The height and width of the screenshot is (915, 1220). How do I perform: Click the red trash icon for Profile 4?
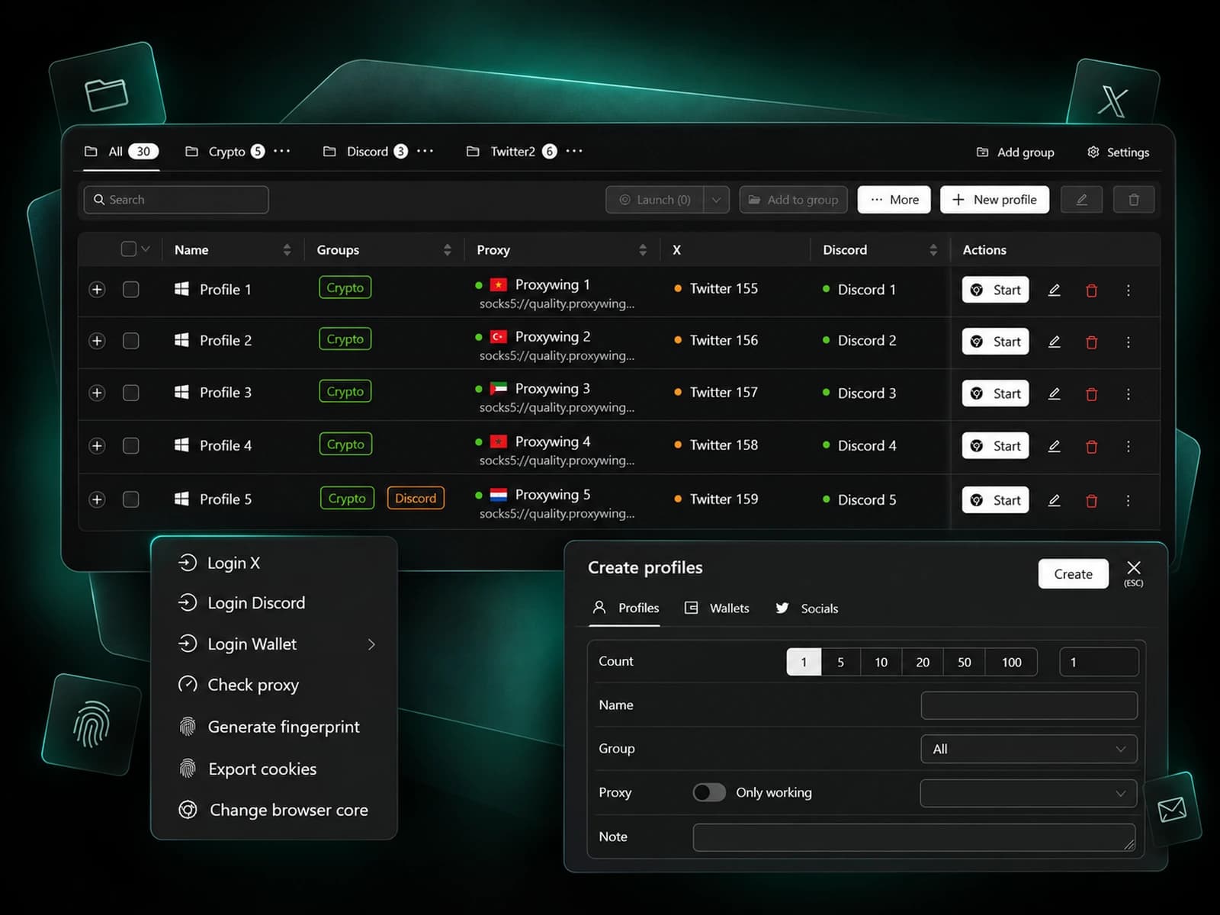[1091, 447]
